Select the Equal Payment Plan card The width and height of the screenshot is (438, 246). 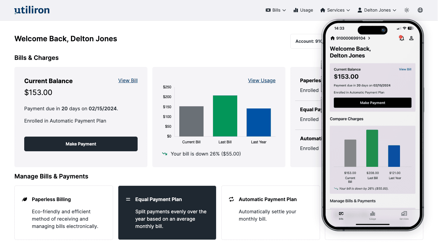click(x=167, y=213)
